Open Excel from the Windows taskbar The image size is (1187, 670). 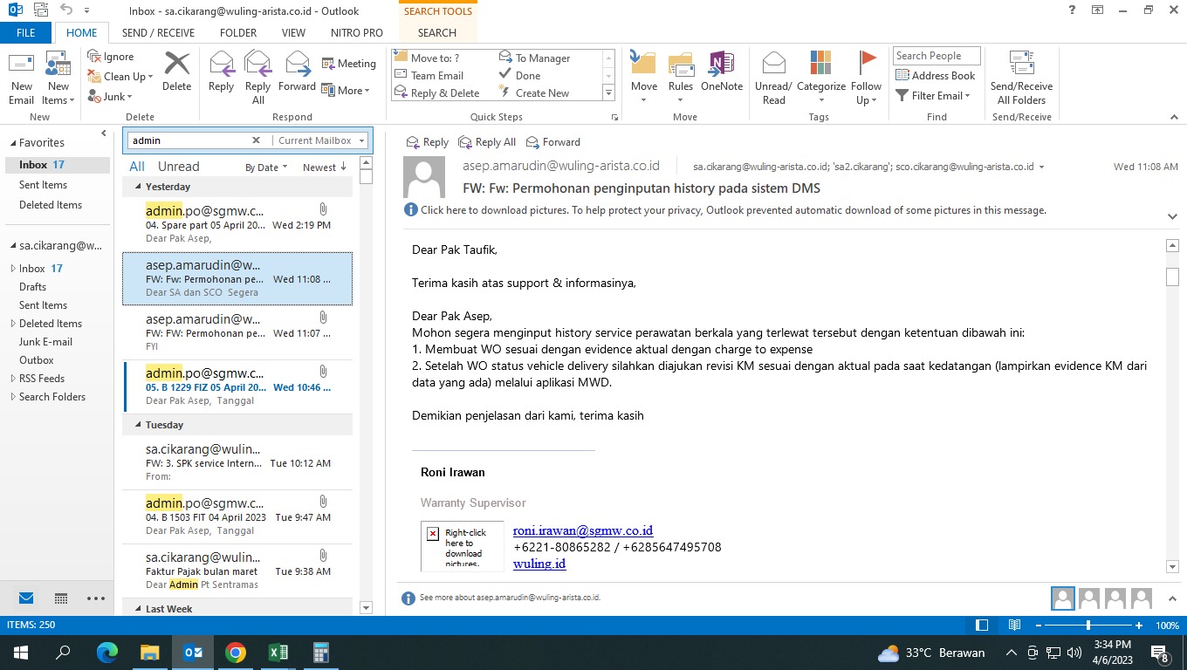pos(278,653)
